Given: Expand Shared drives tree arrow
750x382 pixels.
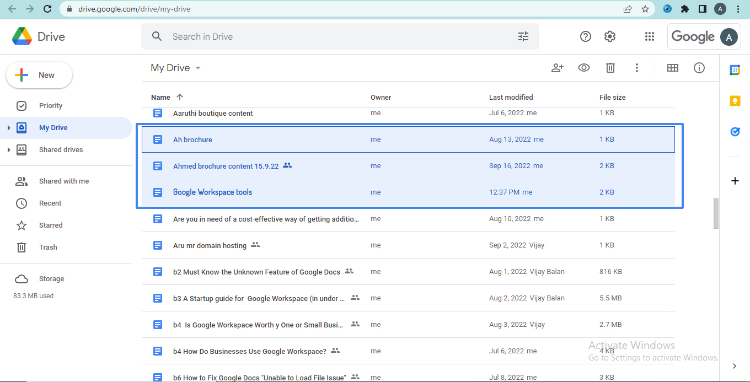Looking at the screenshot, I should (8, 150).
